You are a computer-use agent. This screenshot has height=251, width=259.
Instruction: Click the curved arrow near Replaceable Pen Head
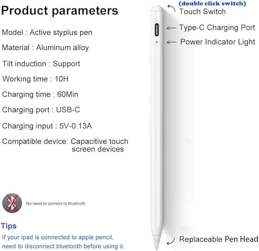point(171,241)
